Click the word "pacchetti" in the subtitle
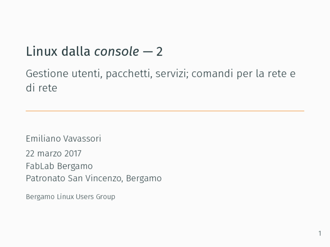Viewport: 330px width, 247px height. coord(129,74)
